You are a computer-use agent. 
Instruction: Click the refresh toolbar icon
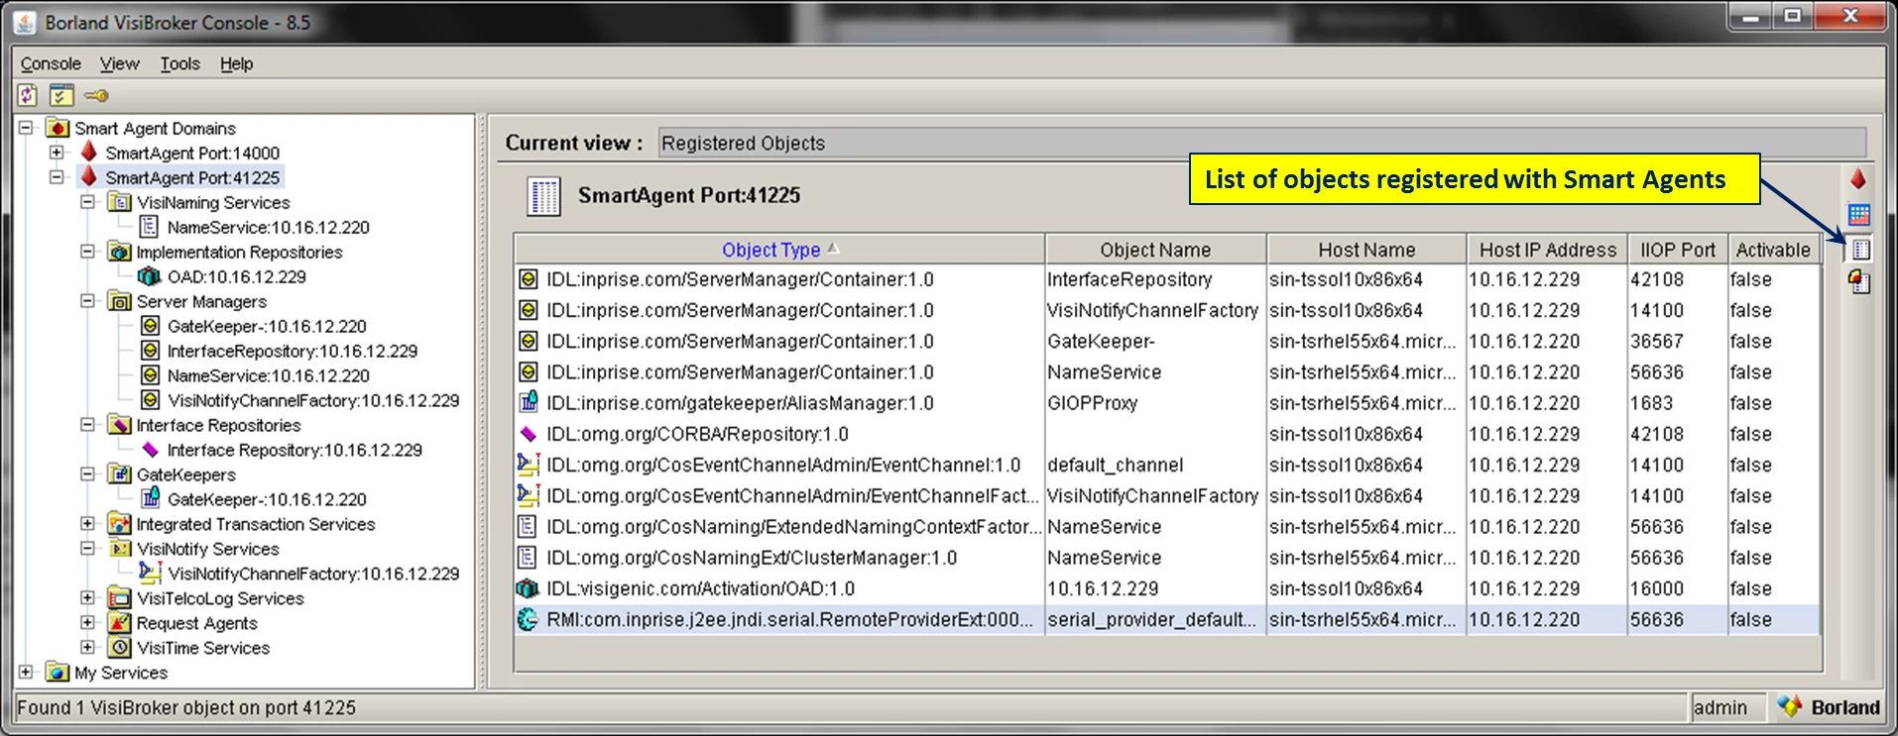[x=28, y=95]
